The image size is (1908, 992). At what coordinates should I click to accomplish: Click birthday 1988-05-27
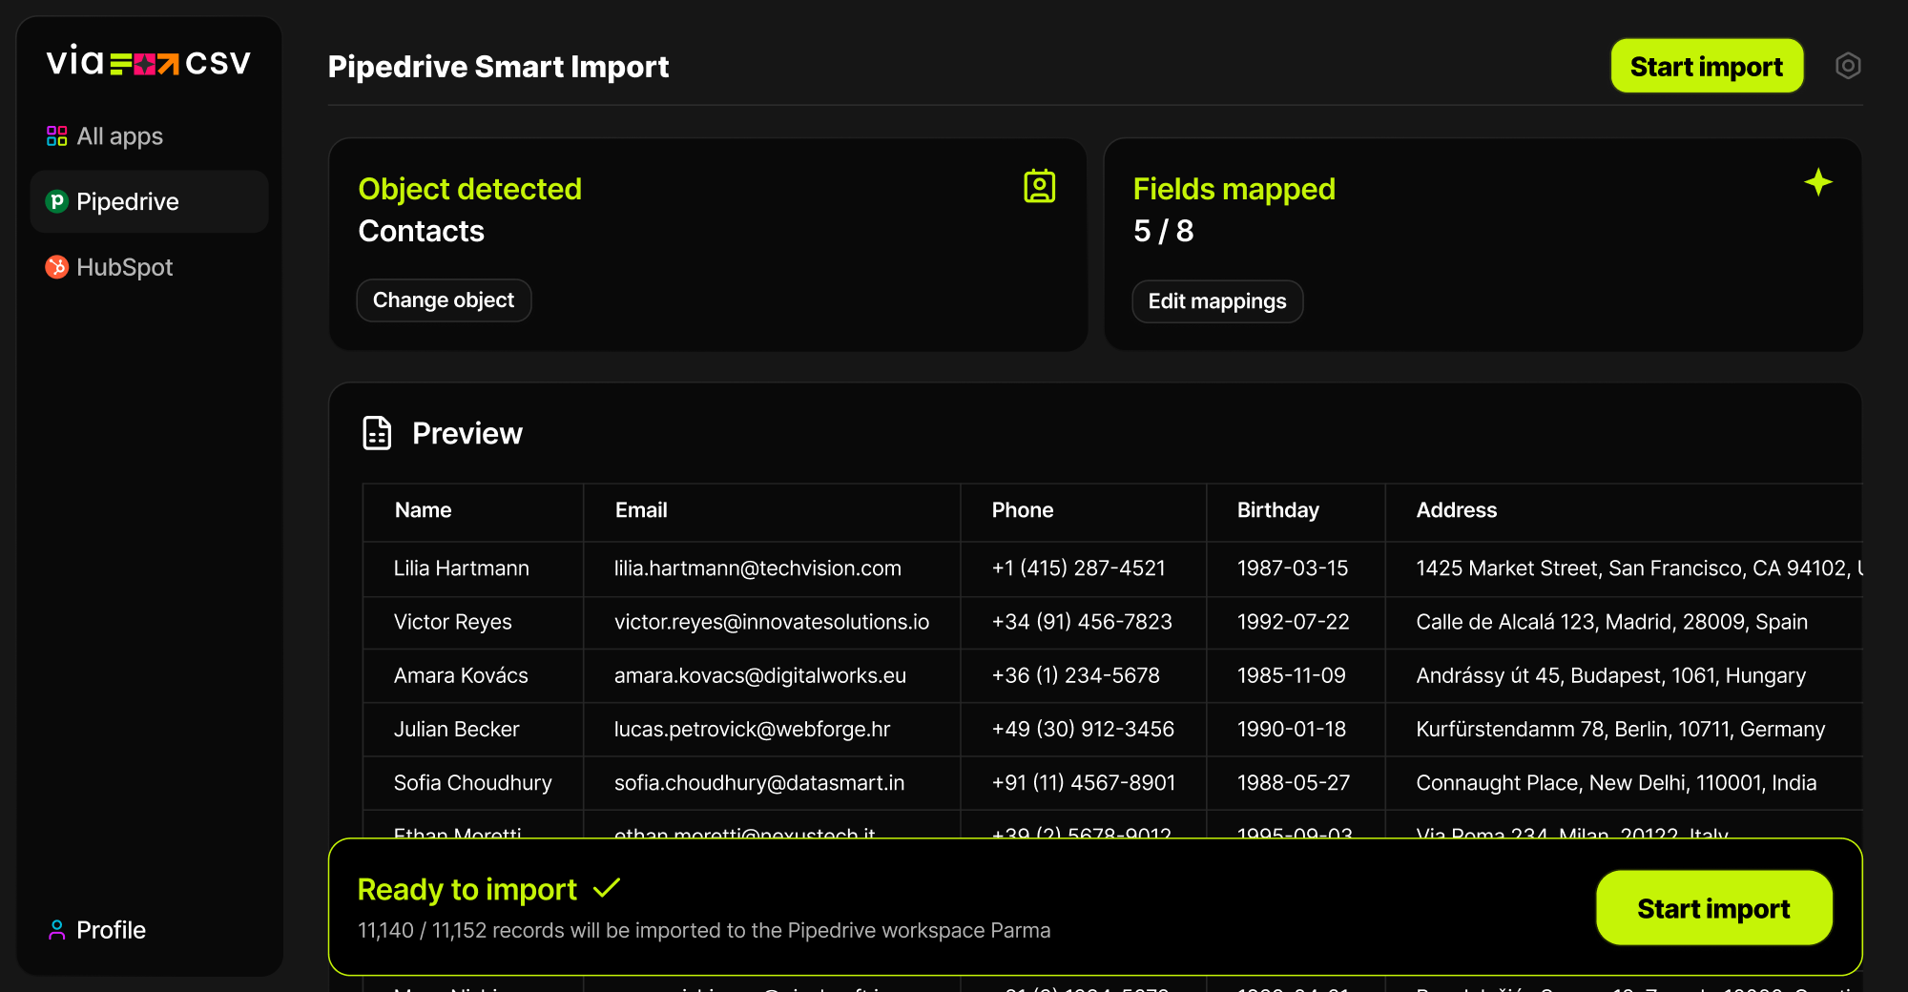coord(1296,783)
